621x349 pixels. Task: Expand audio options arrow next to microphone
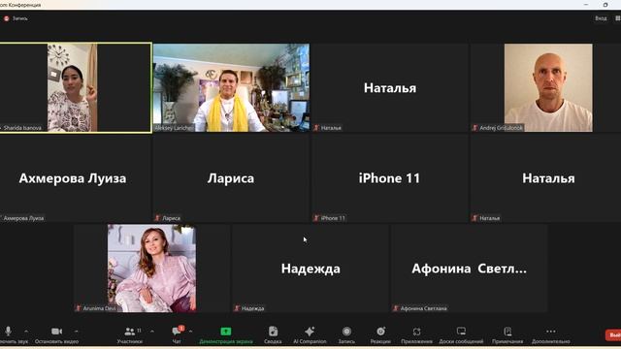26,332
